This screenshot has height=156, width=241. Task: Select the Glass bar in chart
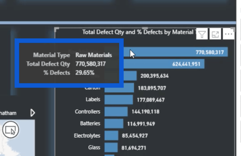coord(111,147)
